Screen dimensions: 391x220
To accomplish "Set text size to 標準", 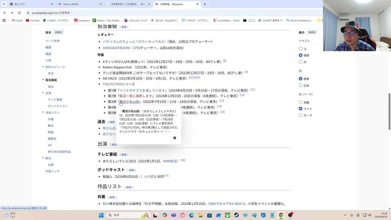I will coord(301,55).
